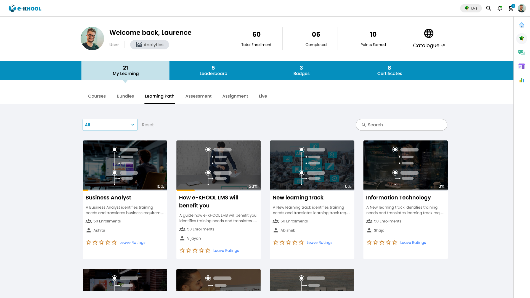The image size is (530, 298).
Task: Open the Catalogue globe icon
Action: pos(429,34)
